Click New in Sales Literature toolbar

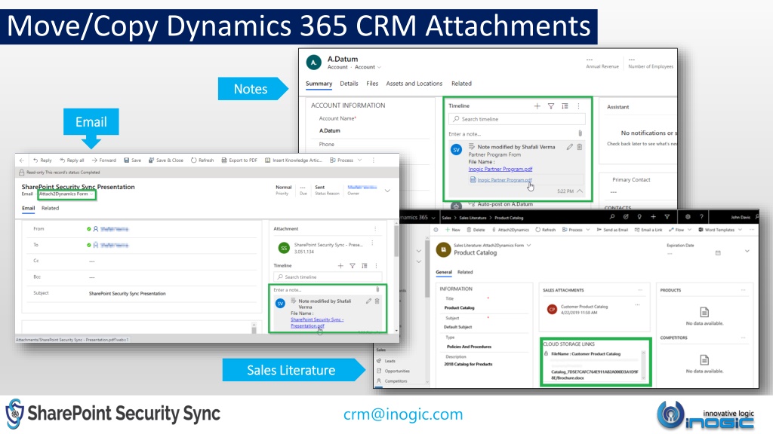(453, 230)
